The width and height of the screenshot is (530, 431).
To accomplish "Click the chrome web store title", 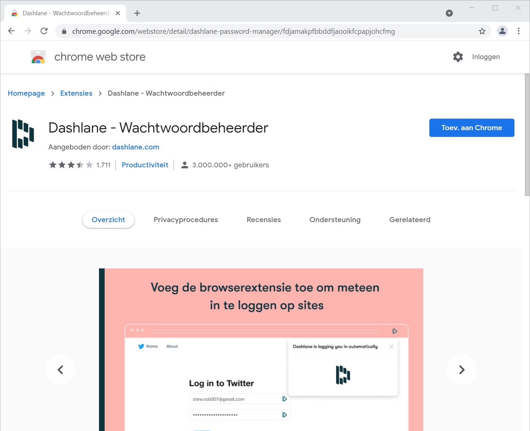I will pos(100,57).
